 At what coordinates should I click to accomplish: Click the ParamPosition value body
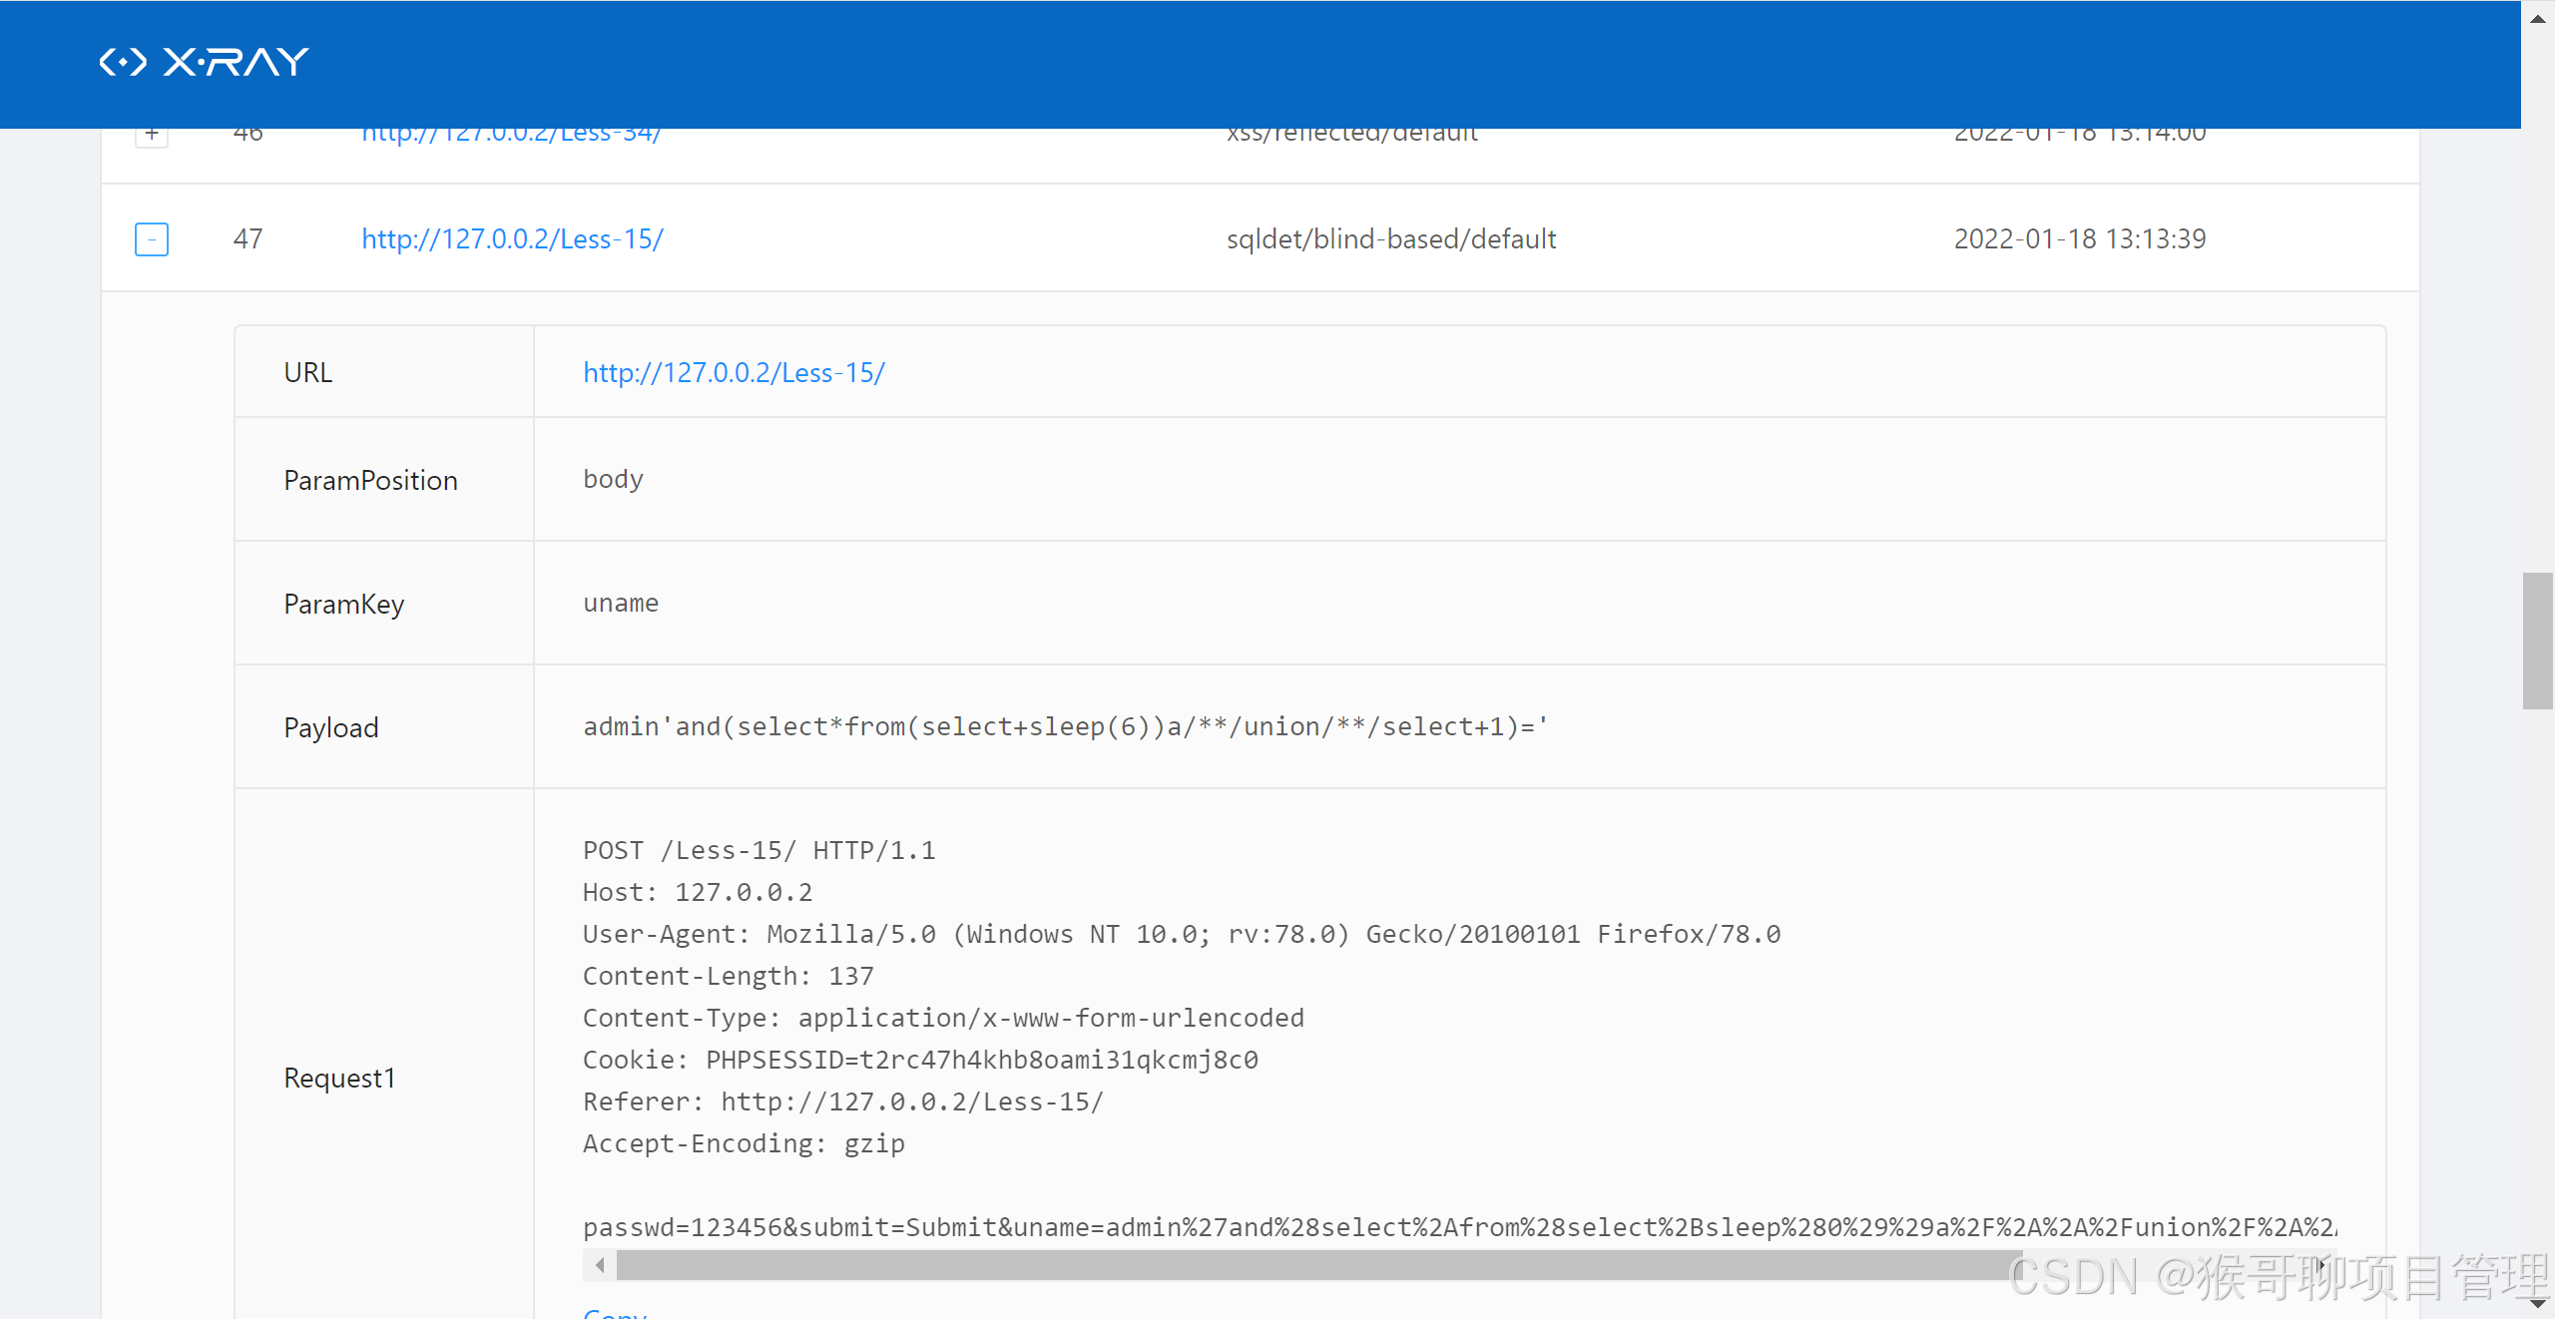coord(613,480)
